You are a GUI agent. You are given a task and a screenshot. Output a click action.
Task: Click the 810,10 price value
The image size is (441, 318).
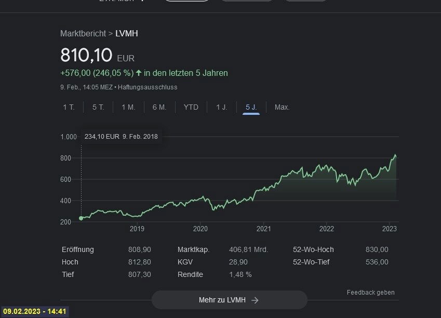[86, 55]
